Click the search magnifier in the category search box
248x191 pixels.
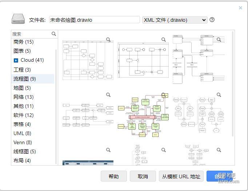pos(54,34)
